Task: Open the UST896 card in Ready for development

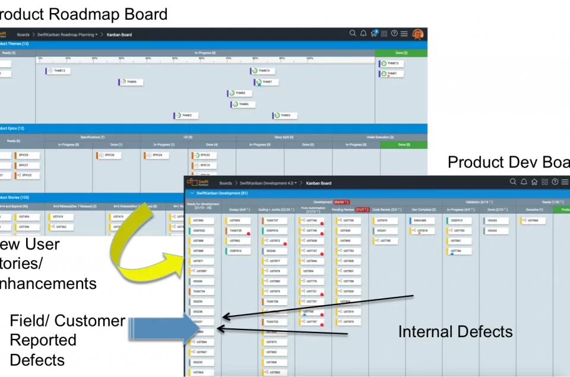Action: click(201, 221)
